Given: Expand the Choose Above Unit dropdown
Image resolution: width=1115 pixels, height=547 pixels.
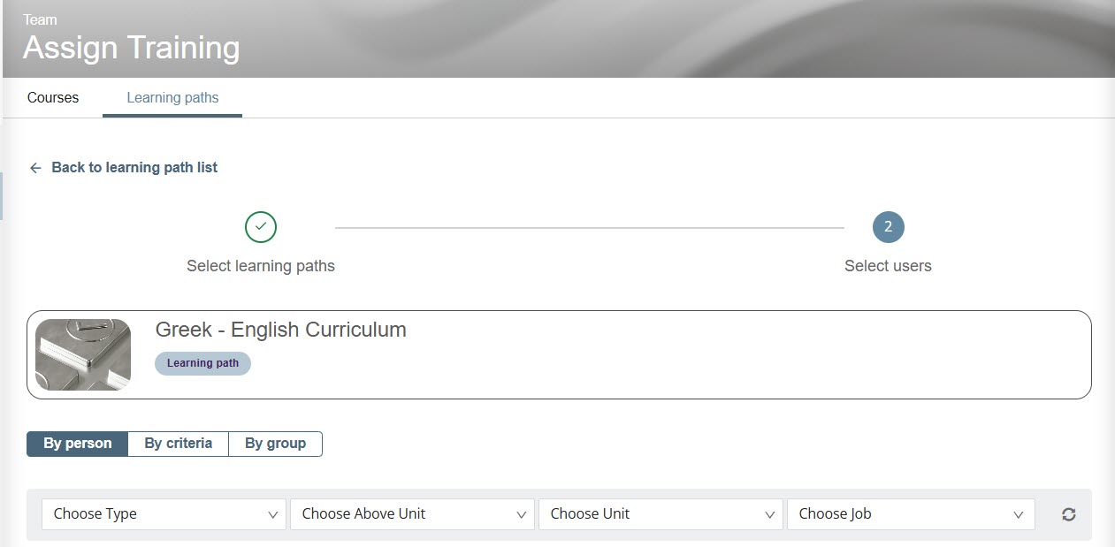Looking at the screenshot, I should (413, 514).
